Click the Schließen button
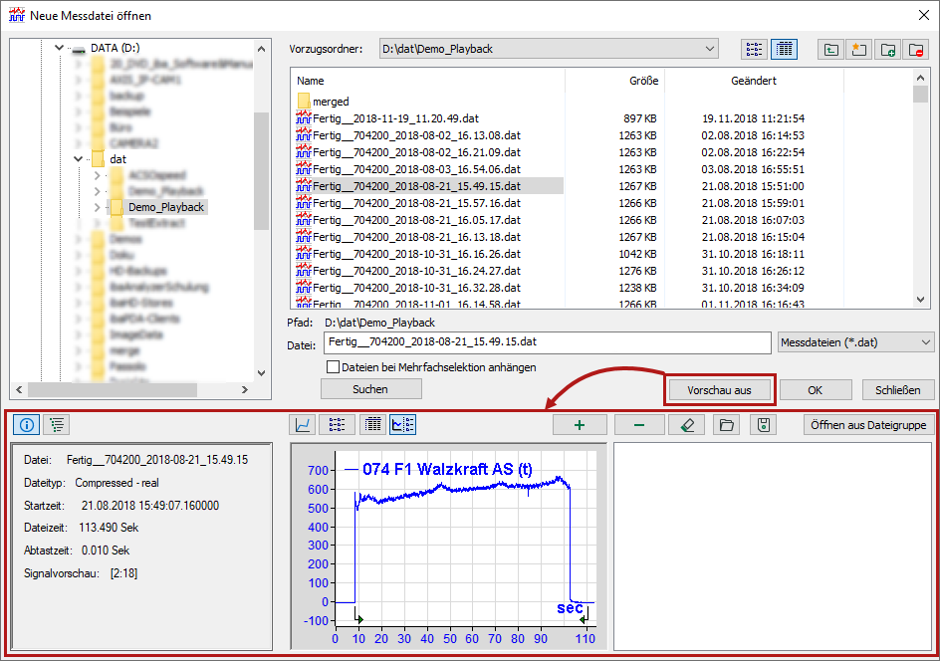 click(x=898, y=390)
